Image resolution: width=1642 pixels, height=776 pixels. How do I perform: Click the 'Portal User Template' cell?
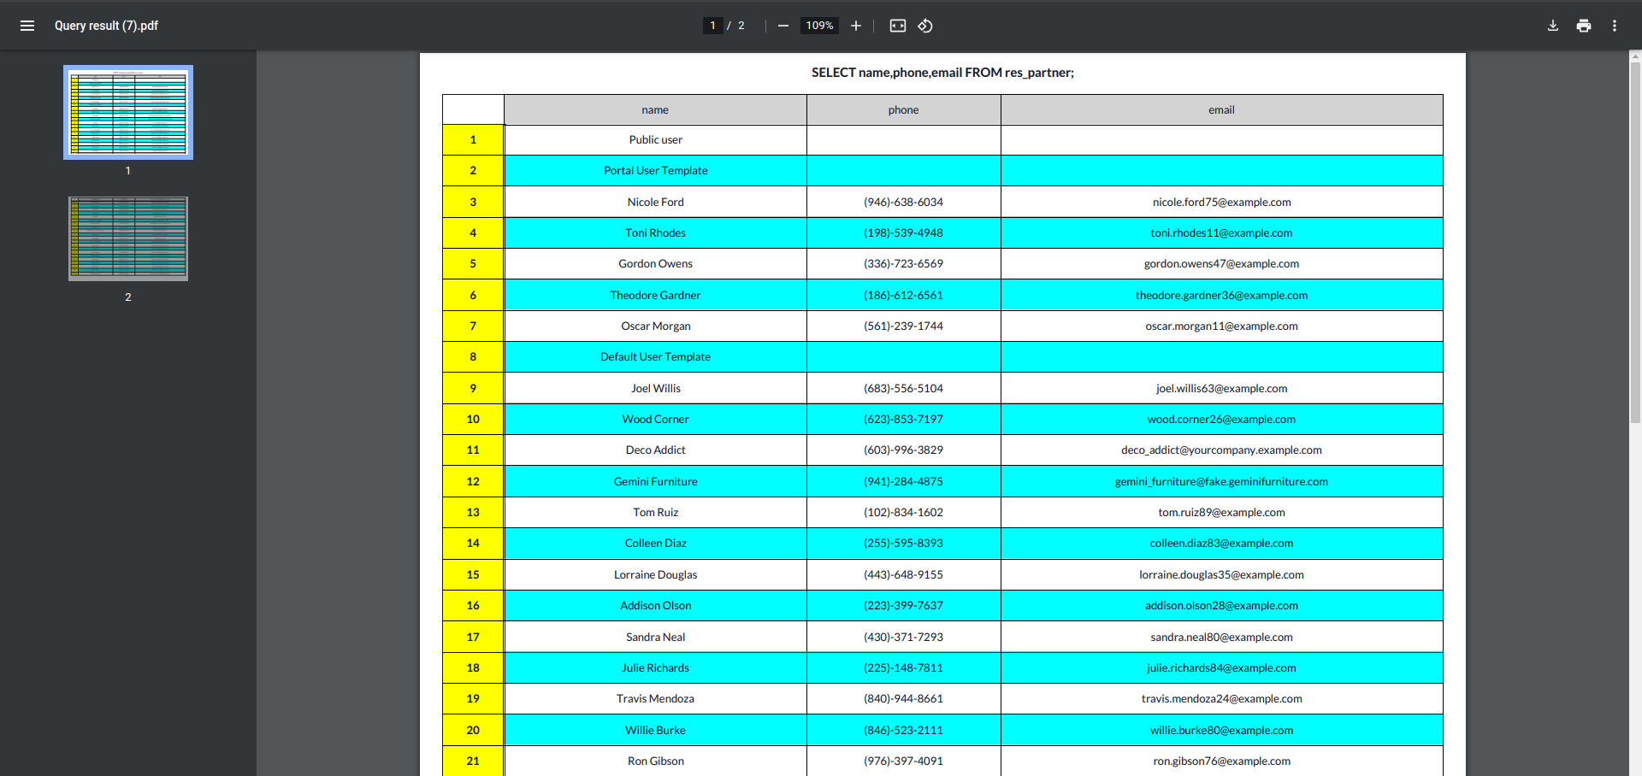pyautogui.click(x=655, y=171)
